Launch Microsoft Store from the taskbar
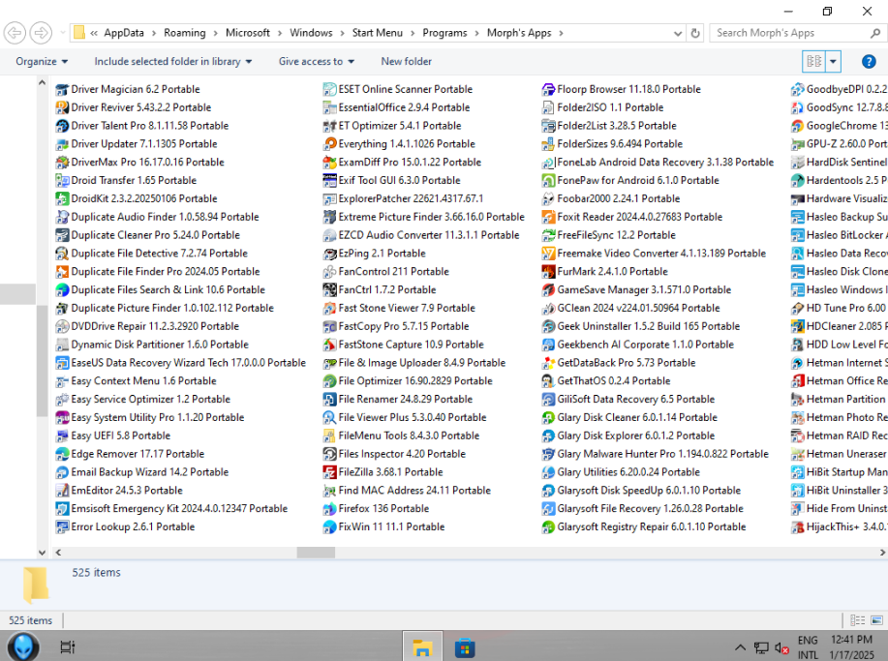 [465, 646]
